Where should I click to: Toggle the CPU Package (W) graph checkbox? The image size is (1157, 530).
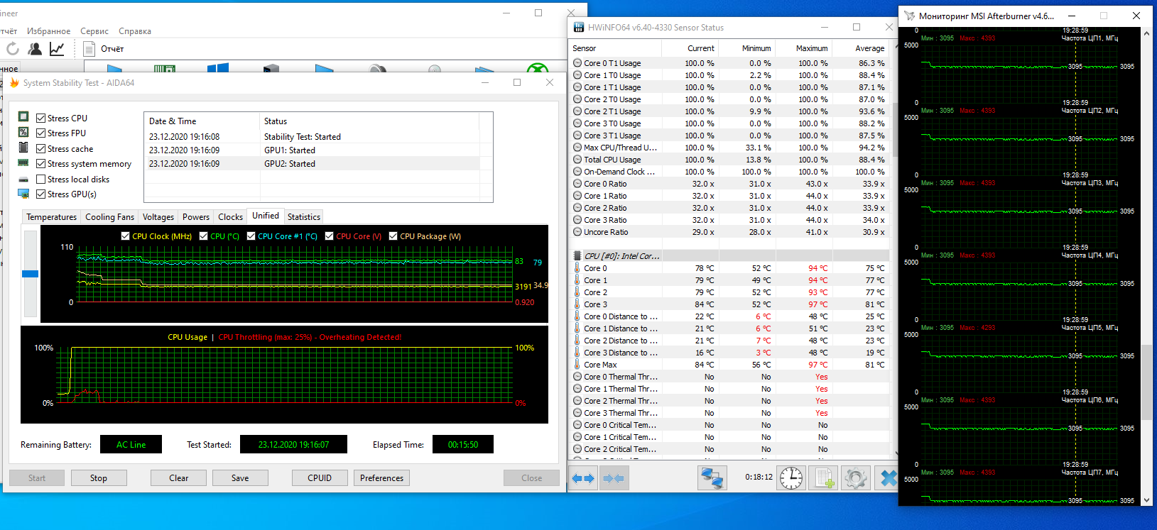pos(393,236)
